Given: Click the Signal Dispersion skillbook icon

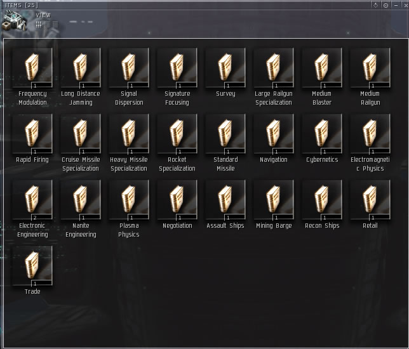Looking at the screenshot, I should click(129, 68).
